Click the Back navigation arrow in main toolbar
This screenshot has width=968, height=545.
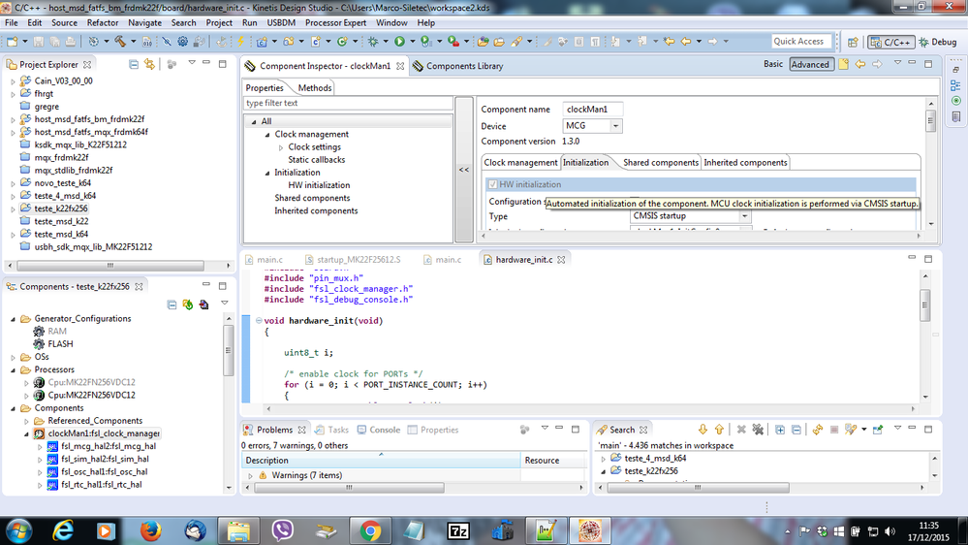pos(686,42)
